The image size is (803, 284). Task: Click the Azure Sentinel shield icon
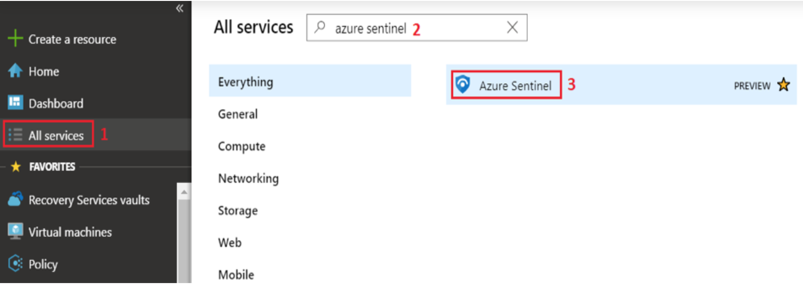(x=463, y=84)
